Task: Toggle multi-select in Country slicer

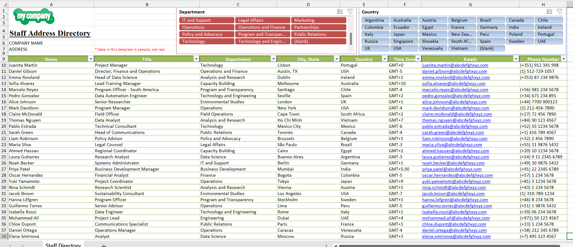Action: pos(549,12)
